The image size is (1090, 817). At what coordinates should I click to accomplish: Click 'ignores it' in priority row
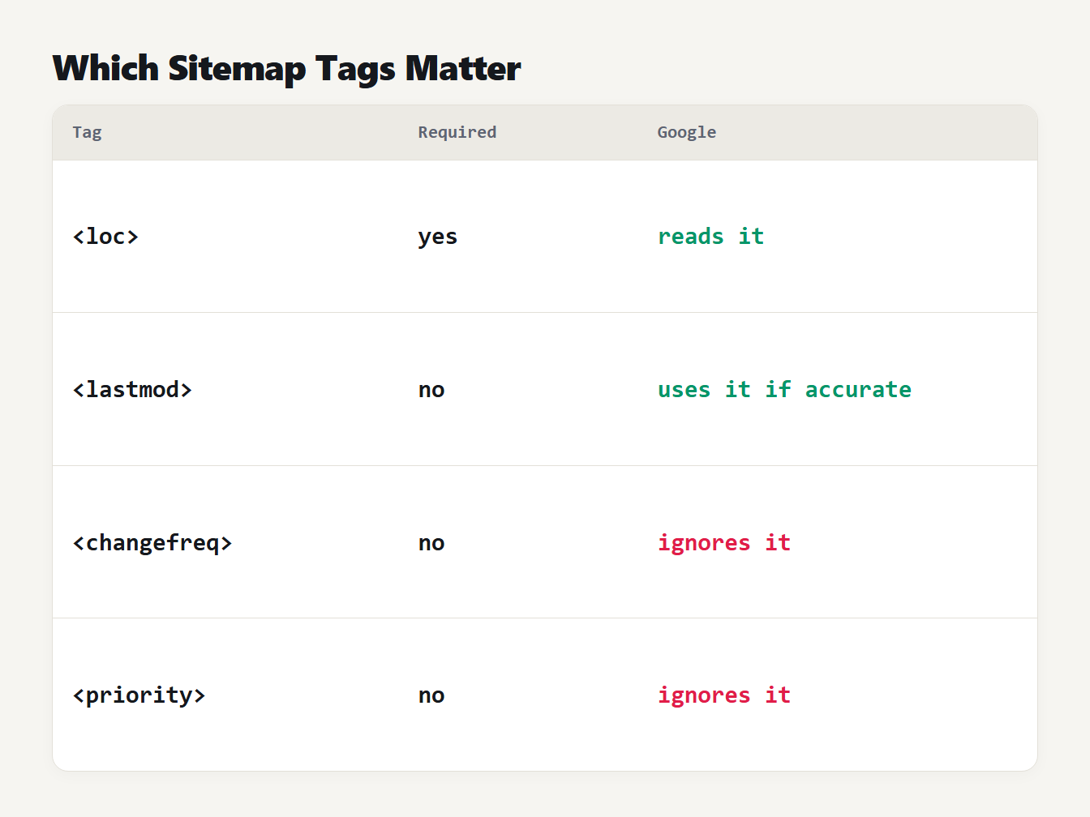pyautogui.click(x=724, y=695)
